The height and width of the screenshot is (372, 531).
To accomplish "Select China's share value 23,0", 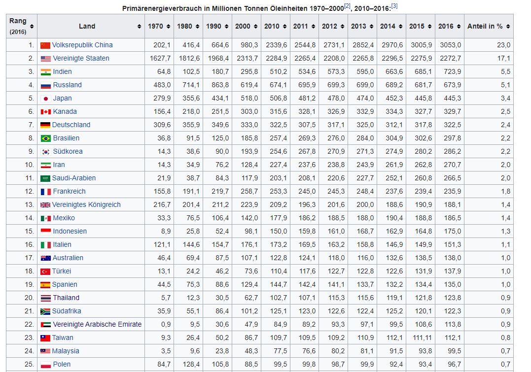I will pos(503,45).
